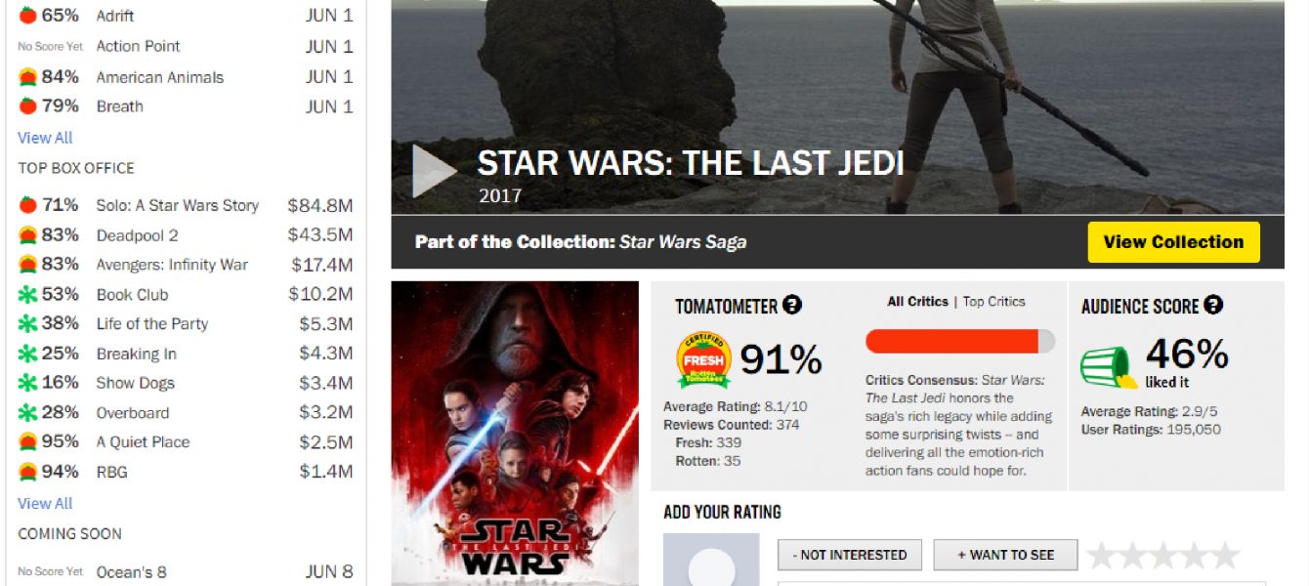Click View All under Top Box Office

[45, 503]
